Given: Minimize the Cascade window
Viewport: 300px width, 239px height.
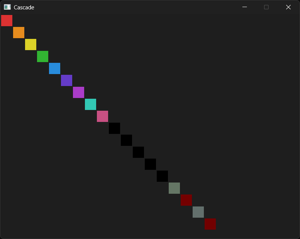Looking at the screenshot, I should (245, 7).
